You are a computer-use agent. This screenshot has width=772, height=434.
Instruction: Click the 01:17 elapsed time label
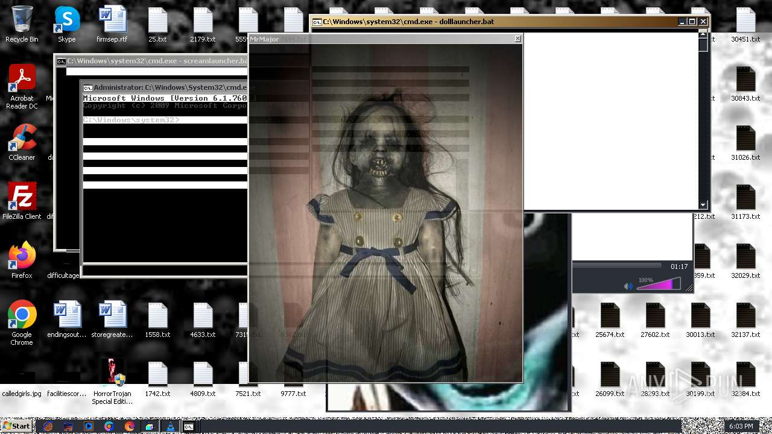pyautogui.click(x=679, y=266)
